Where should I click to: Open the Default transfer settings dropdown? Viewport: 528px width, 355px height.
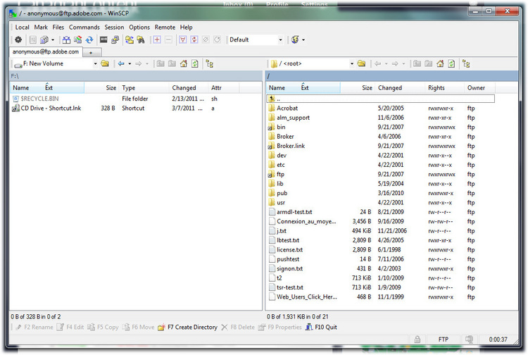[280, 39]
